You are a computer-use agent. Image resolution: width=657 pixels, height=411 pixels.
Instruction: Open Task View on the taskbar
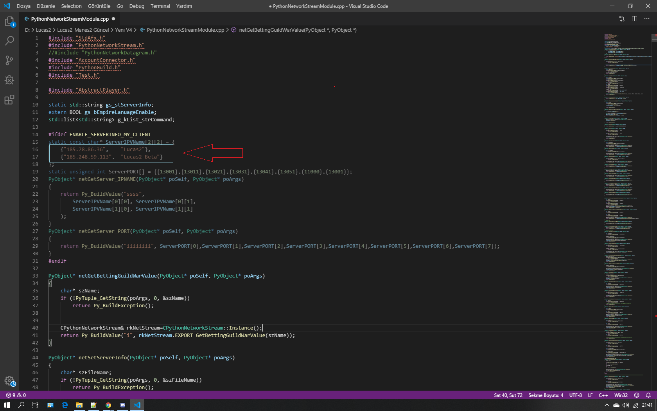tap(35, 405)
